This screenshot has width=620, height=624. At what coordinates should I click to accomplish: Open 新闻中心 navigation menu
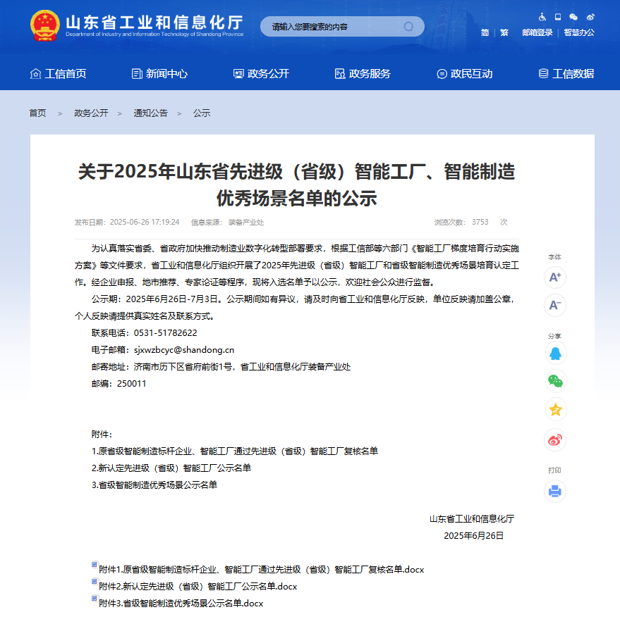159,74
